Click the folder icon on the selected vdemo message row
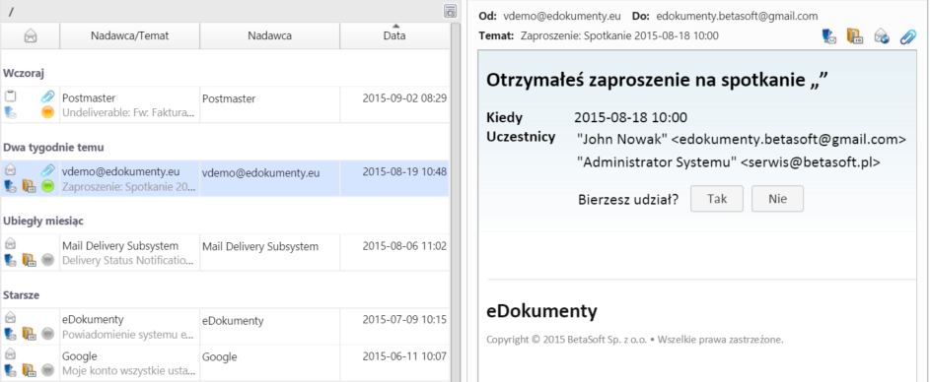 pyautogui.click(x=29, y=186)
